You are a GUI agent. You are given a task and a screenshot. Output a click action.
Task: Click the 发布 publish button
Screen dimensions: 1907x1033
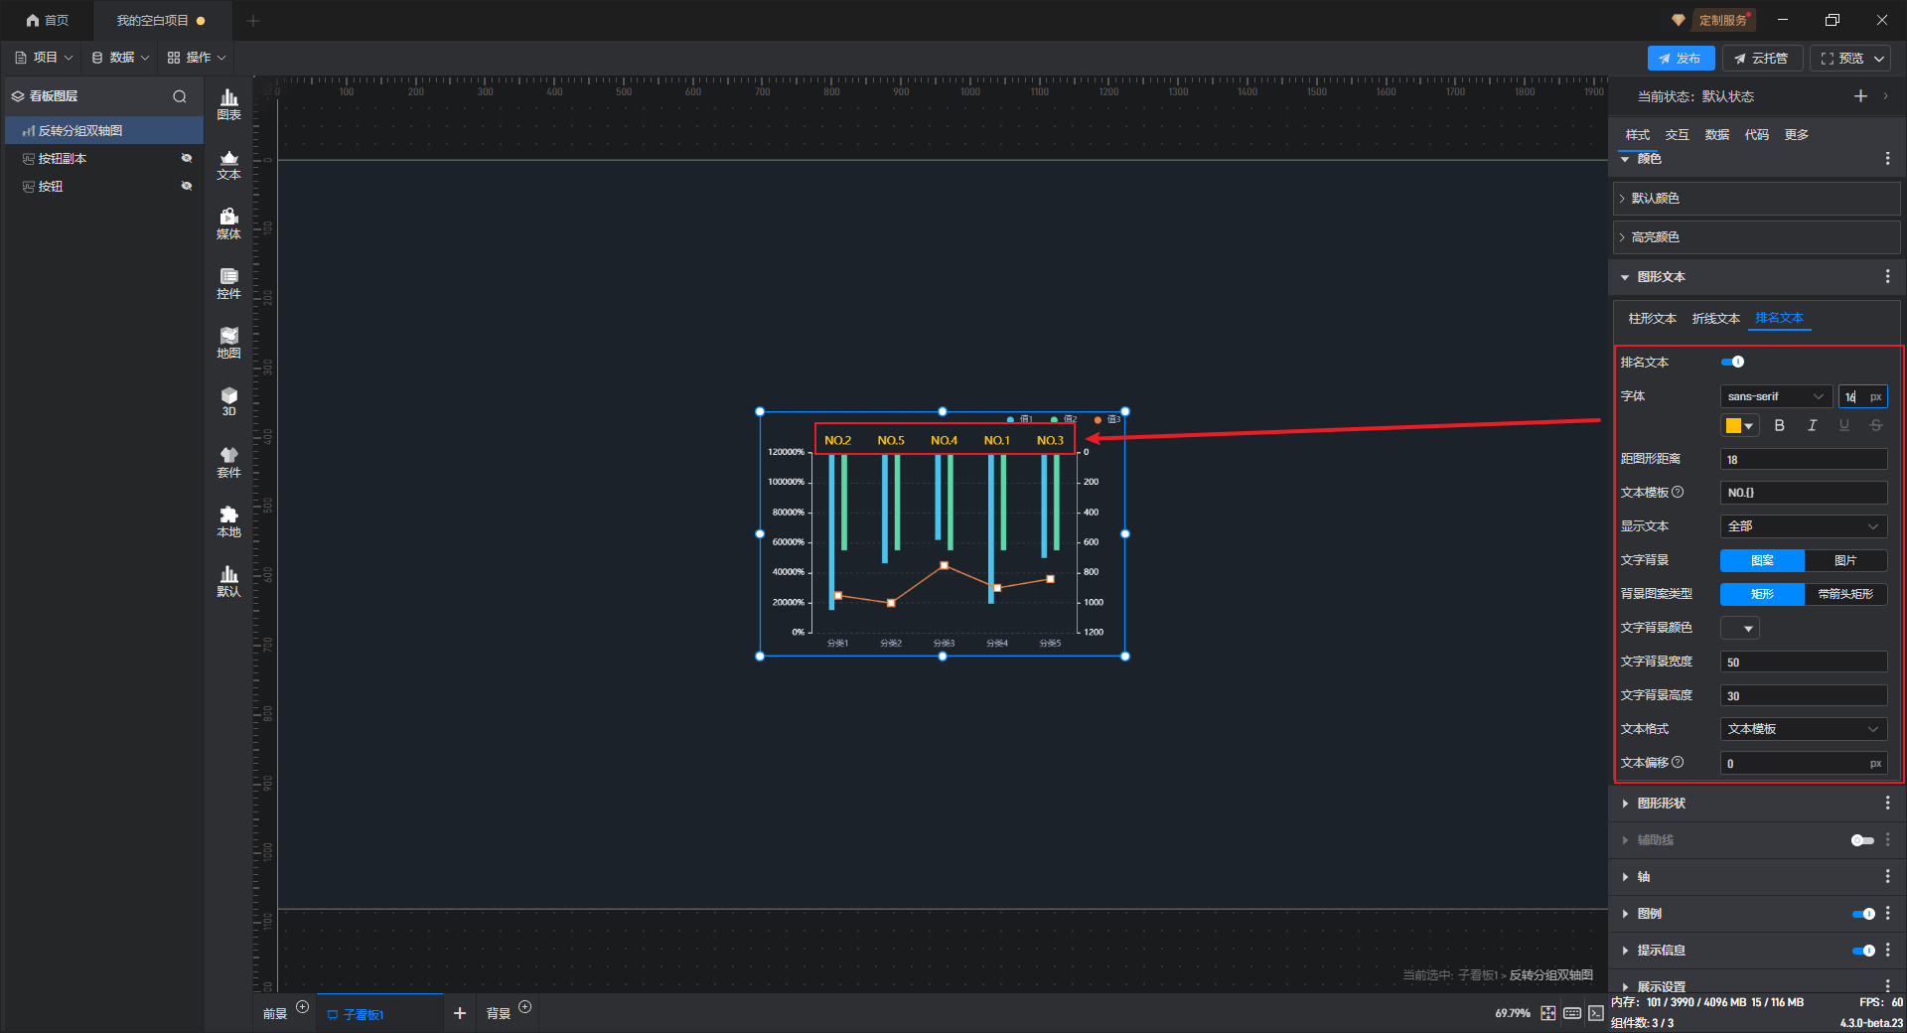point(1681,59)
